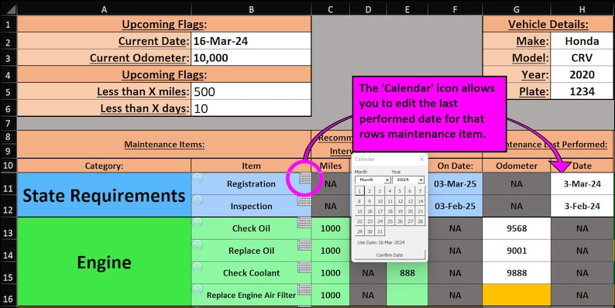615x308 pixels.
Task: Open calendar icon on Replace Engine Air Filter row
Action: coord(304,290)
